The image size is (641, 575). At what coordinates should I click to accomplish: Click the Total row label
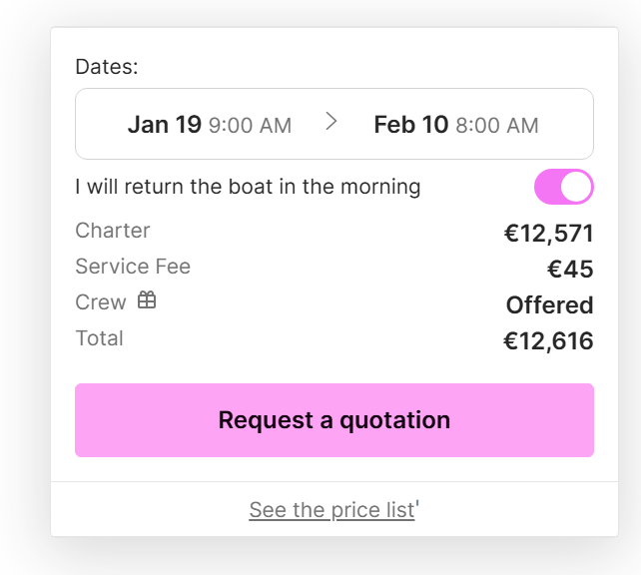(x=100, y=338)
